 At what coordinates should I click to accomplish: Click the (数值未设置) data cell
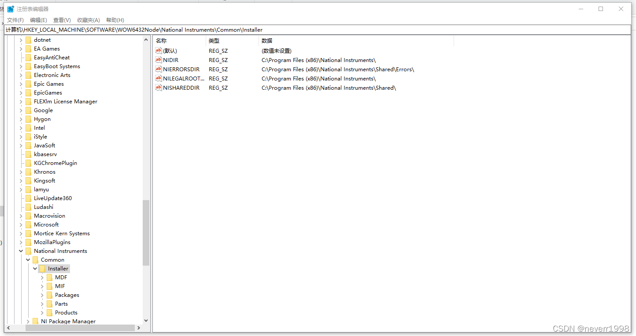(277, 51)
